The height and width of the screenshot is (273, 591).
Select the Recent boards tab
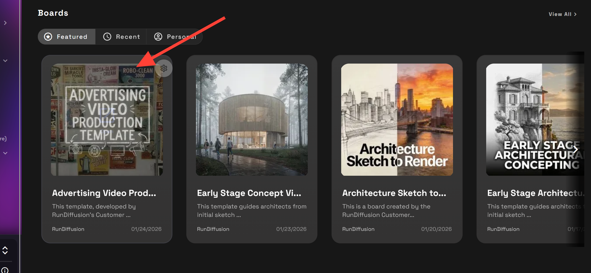pos(121,37)
